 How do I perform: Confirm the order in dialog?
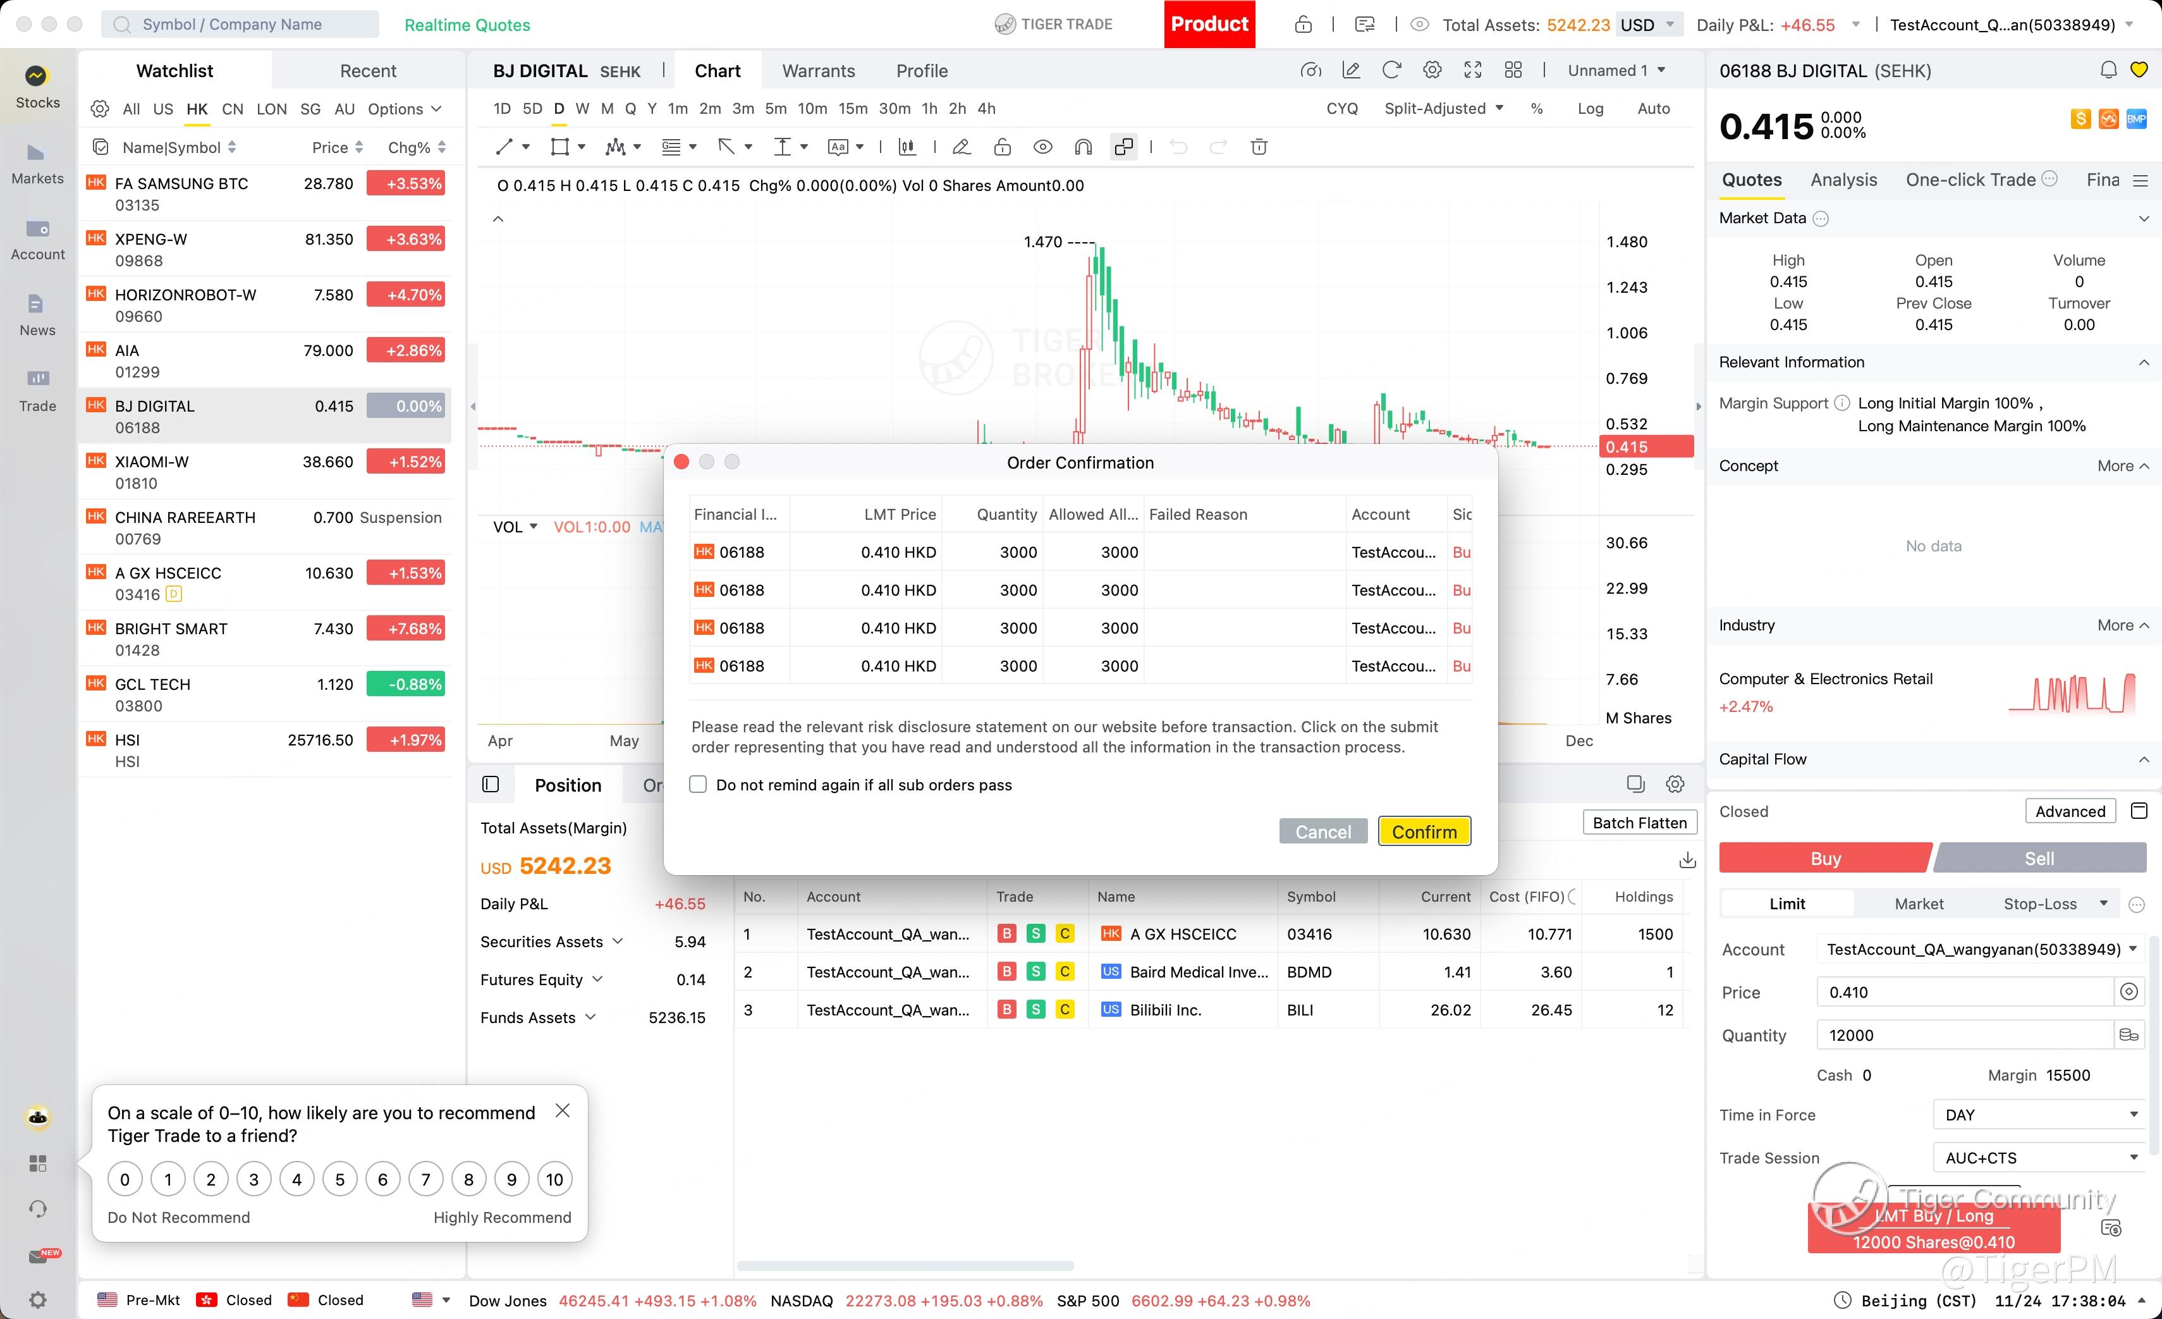coord(1423,831)
